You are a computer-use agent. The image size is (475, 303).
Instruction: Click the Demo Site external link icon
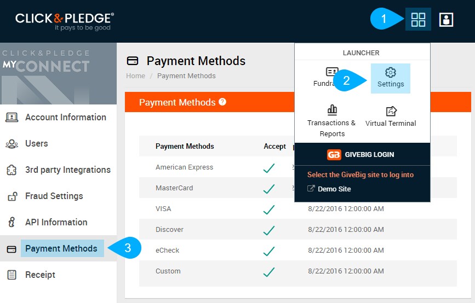(311, 188)
